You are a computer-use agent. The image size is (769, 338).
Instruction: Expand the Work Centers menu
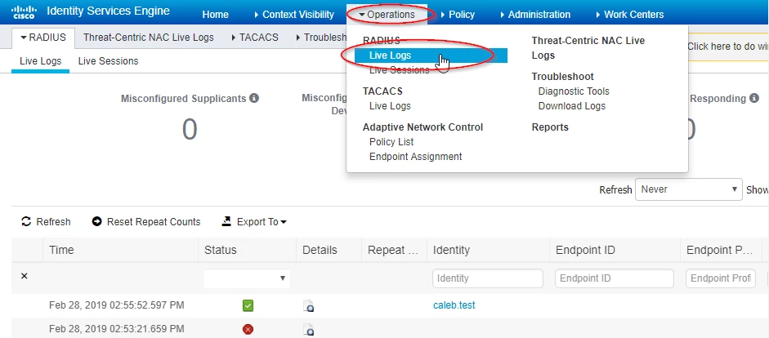(630, 14)
